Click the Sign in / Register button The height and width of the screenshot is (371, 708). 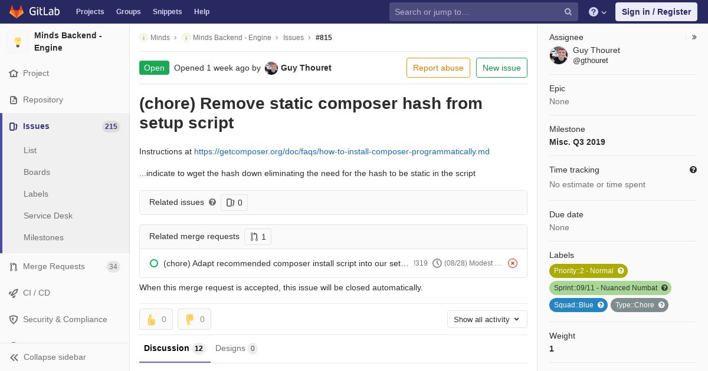click(656, 12)
